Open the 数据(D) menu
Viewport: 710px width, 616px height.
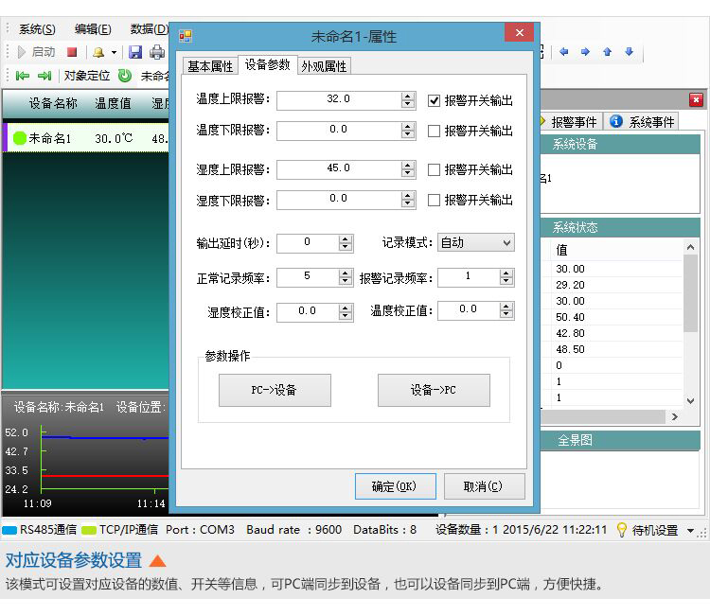click(149, 29)
